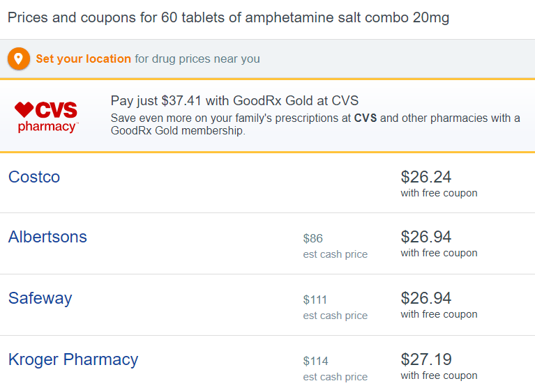Click 'with free coupon' under the Costco price

point(439,193)
